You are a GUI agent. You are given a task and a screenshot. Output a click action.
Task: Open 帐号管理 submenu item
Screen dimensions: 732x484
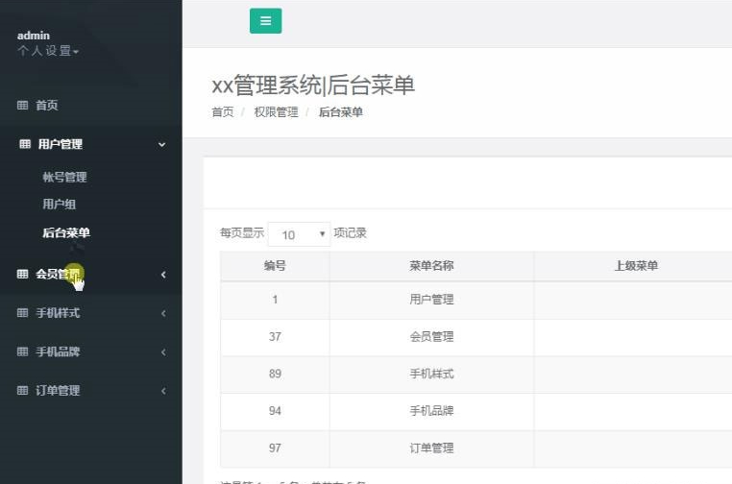pyautogui.click(x=64, y=177)
